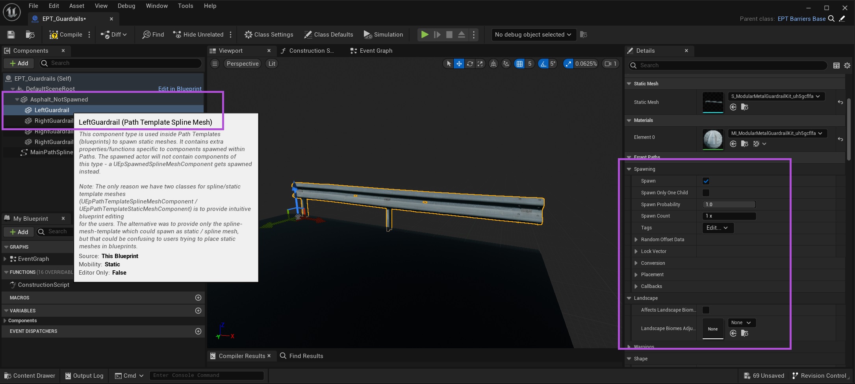Uncheck the Spawn checkbox
Viewport: 855px width, 384px height.
click(x=706, y=181)
